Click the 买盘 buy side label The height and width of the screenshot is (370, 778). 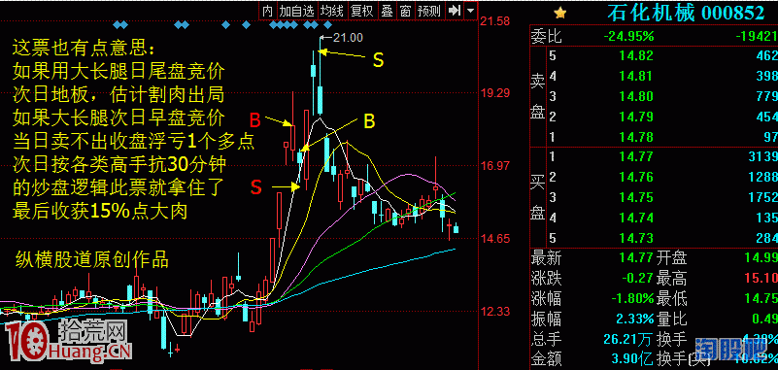(538, 197)
